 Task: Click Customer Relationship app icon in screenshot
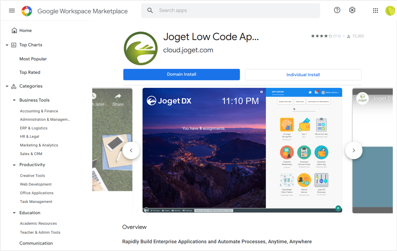(287, 153)
